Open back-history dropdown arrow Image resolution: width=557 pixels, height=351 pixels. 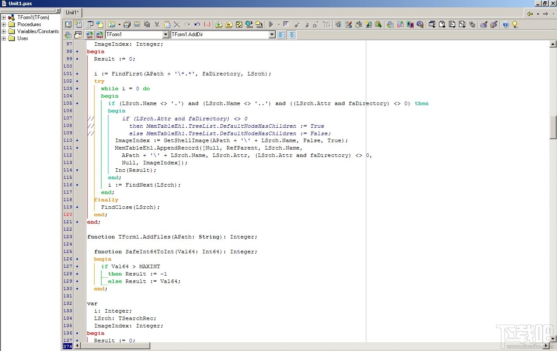pyautogui.click(x=537, y=14)
